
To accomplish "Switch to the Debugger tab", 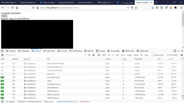I will 24,51.
